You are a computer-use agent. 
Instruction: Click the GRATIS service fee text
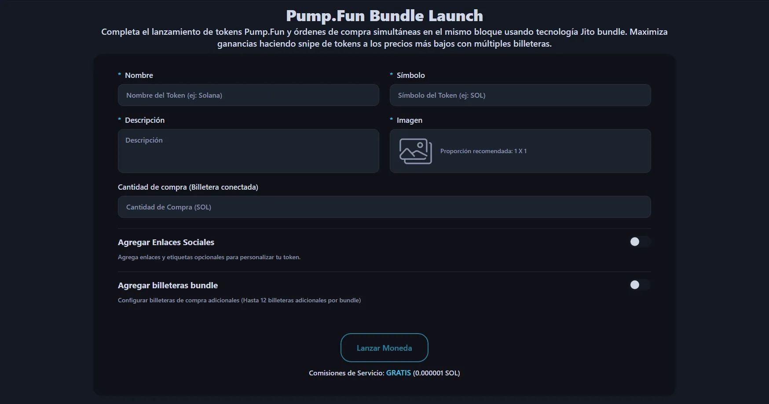398,373
